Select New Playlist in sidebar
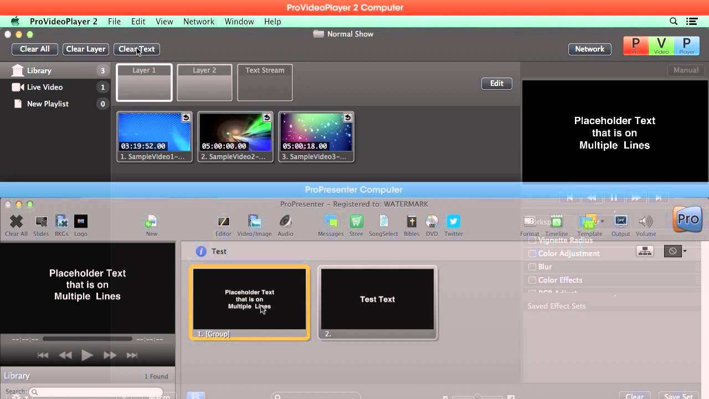The width and height of the screenshot is (709, 399). [x=55, y=104]
